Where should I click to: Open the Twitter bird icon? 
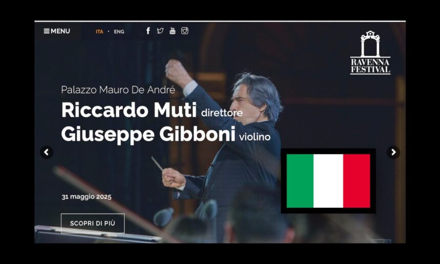pos(160,31)
